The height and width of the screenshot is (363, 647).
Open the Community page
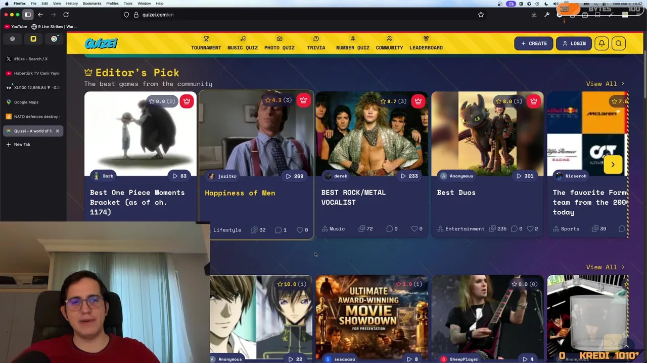(389, 43)
